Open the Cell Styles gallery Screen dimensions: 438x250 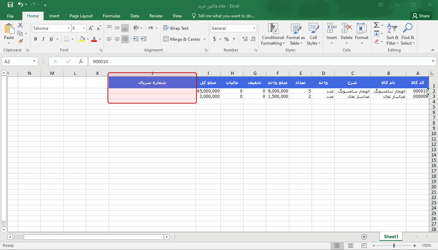point(313,34)
